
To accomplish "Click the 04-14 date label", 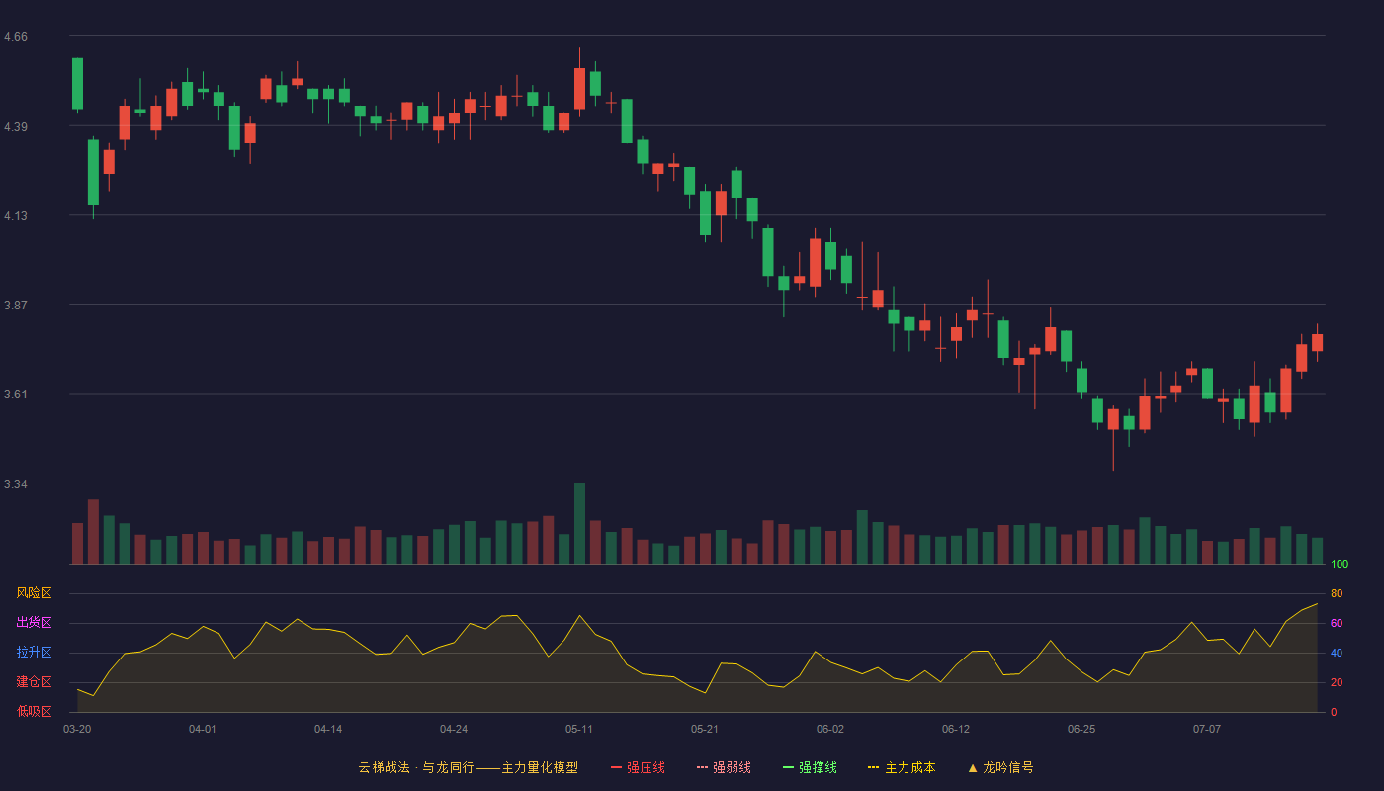I will tap(328, 729).
